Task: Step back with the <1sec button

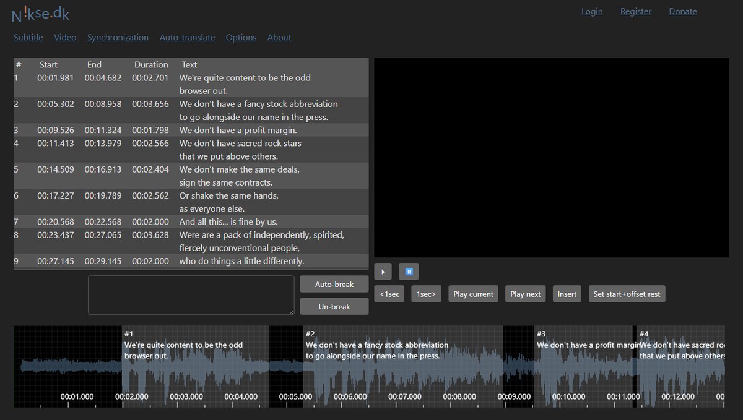Action: pyautogui.click(x=390, y=294)
